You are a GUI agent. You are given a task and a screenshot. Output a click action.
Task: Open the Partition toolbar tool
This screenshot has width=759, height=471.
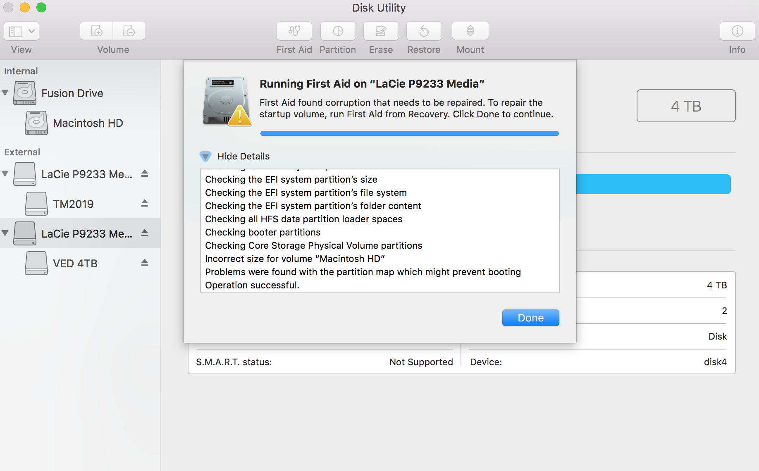click(338, 31)
